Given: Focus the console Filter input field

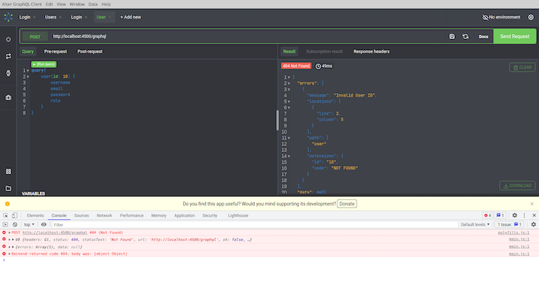Looking at the screenshot, I should (255, 224).
